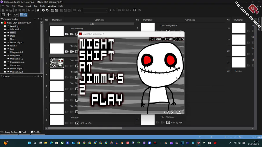The image size is (262, 147).
Task: Click the Forward circular arrow icon
Action: point(47,10)
